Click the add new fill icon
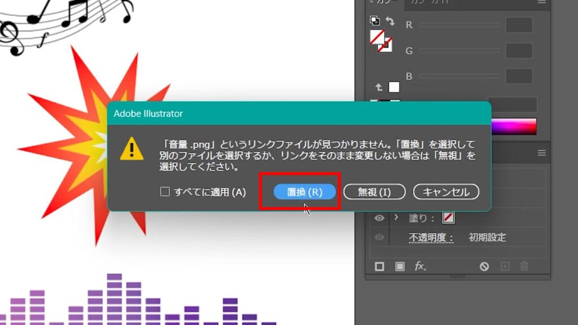This screenshot has height=325, width=578. coord(400,266)
